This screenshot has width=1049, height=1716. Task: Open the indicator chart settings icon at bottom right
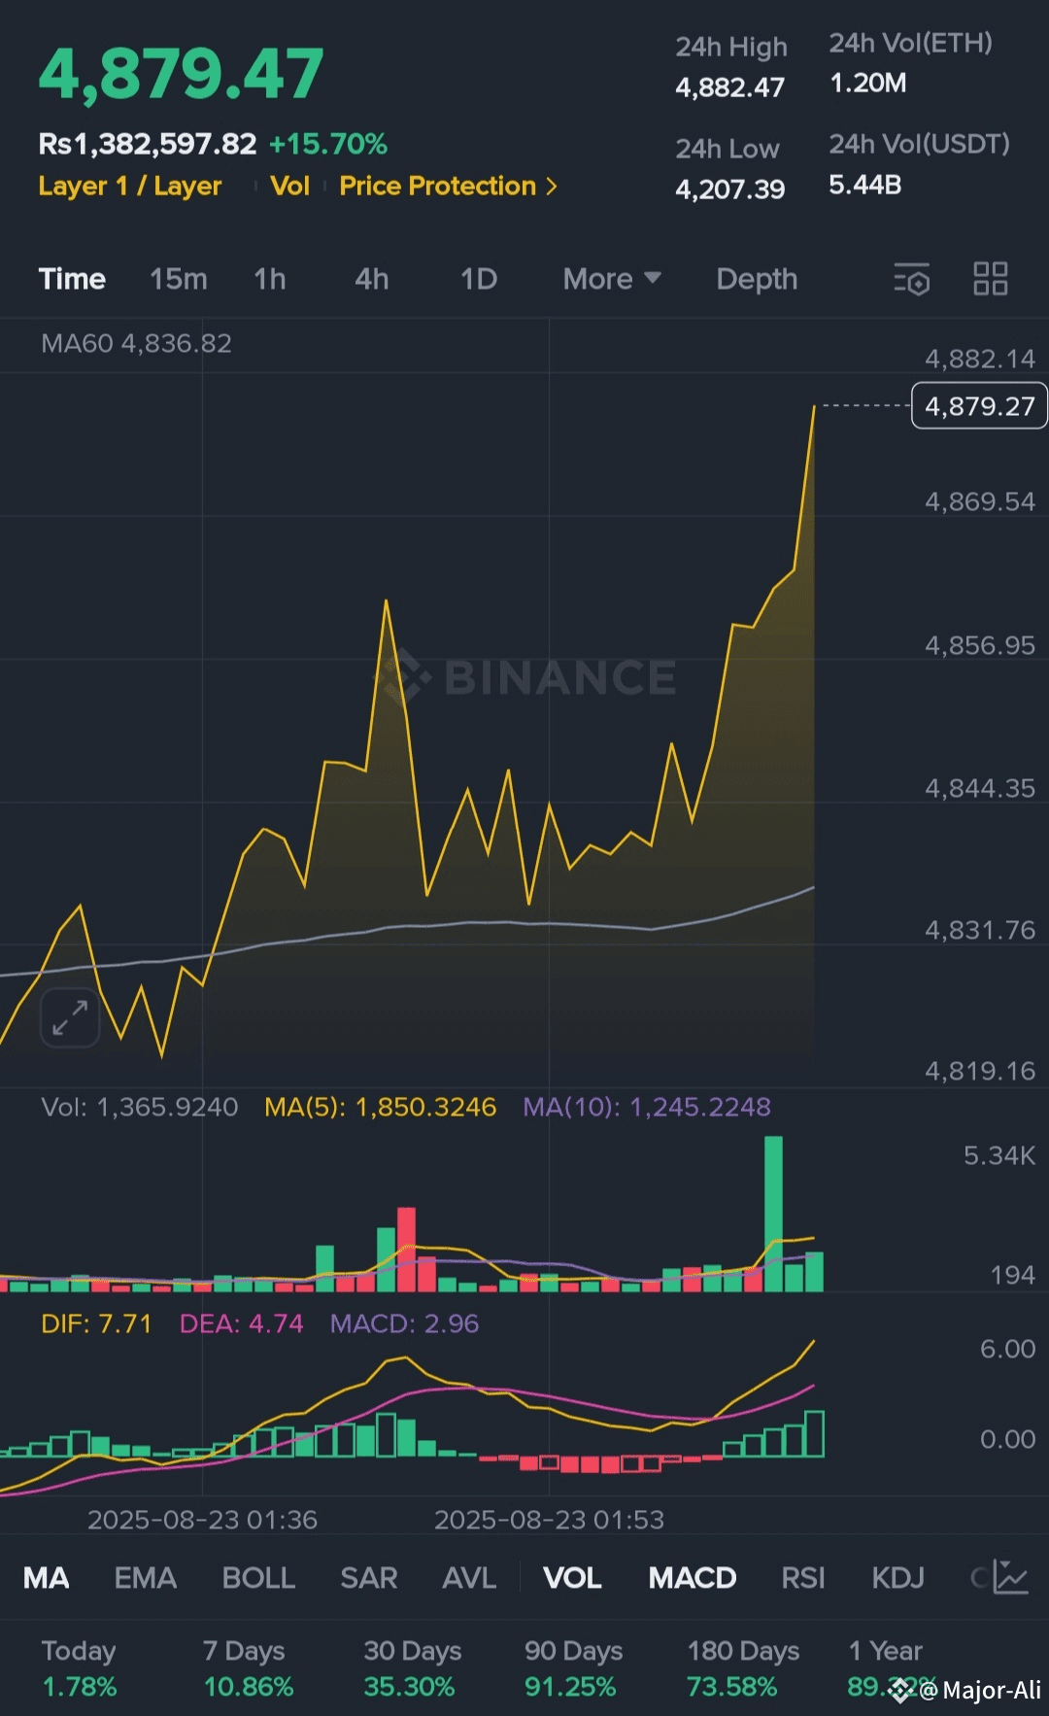pos(1011,1577)
